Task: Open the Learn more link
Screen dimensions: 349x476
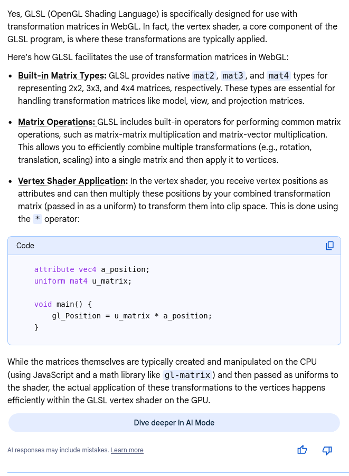Action: click(127, 450)
